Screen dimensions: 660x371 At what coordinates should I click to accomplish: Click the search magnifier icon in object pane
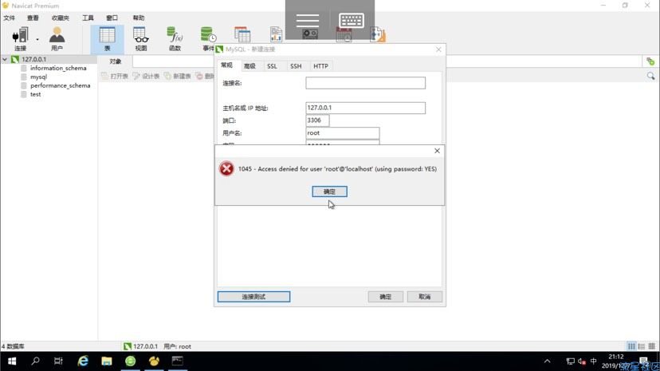(x=650, y=77)
